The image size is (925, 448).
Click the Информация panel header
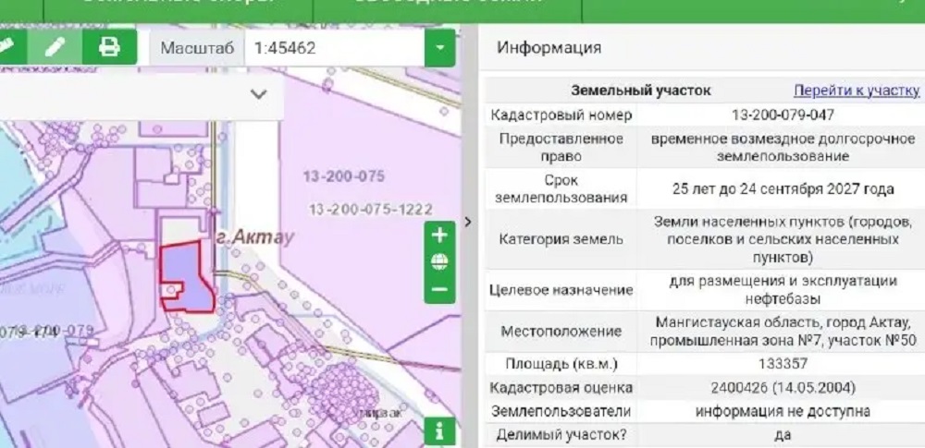coord(549,48)
